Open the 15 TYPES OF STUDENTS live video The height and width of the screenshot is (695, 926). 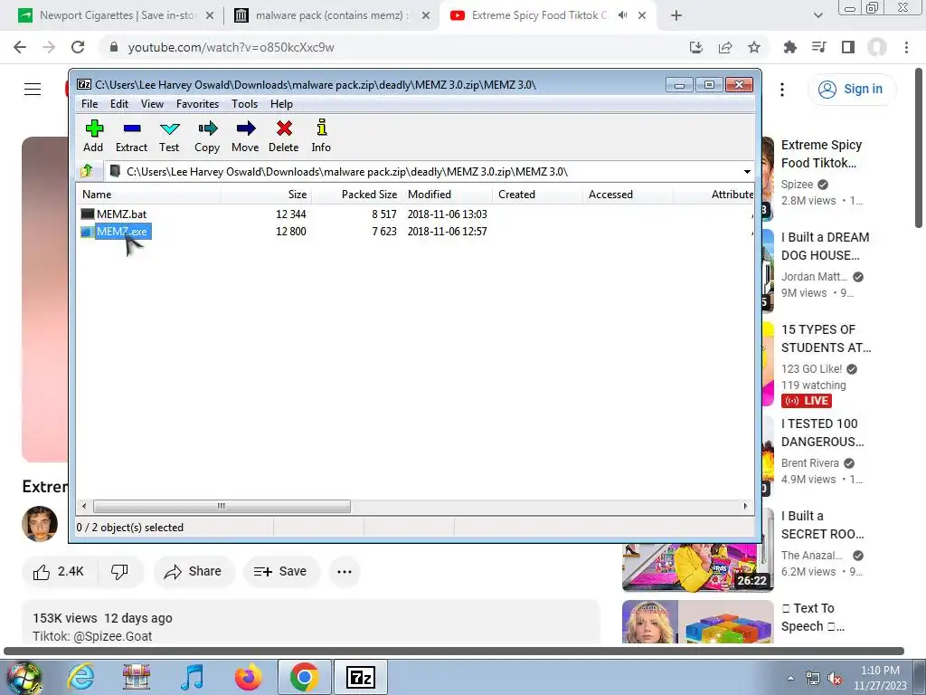click(x=826, y=338)
